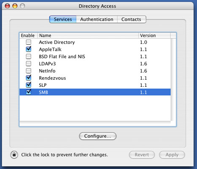Sort the list by Name column header
The image size is (197, 169).
click(88, 35)
